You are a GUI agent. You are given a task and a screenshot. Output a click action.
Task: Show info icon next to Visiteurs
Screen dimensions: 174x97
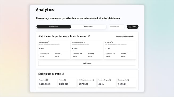pos(65,80)
